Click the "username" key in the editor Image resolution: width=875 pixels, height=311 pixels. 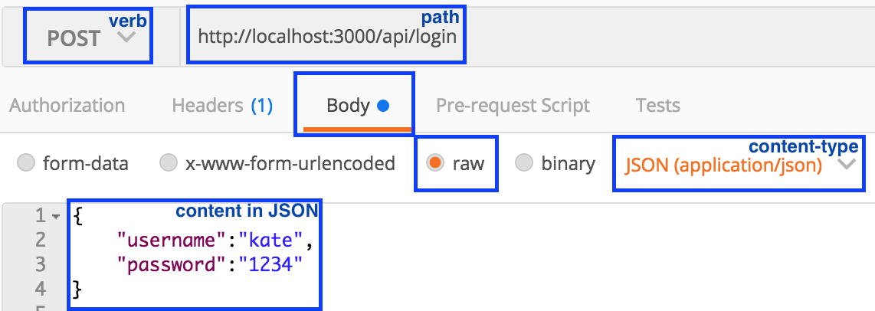point(173,240)
